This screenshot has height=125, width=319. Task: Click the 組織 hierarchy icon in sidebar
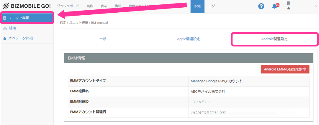pyautogui.click(x=5, y=28)
